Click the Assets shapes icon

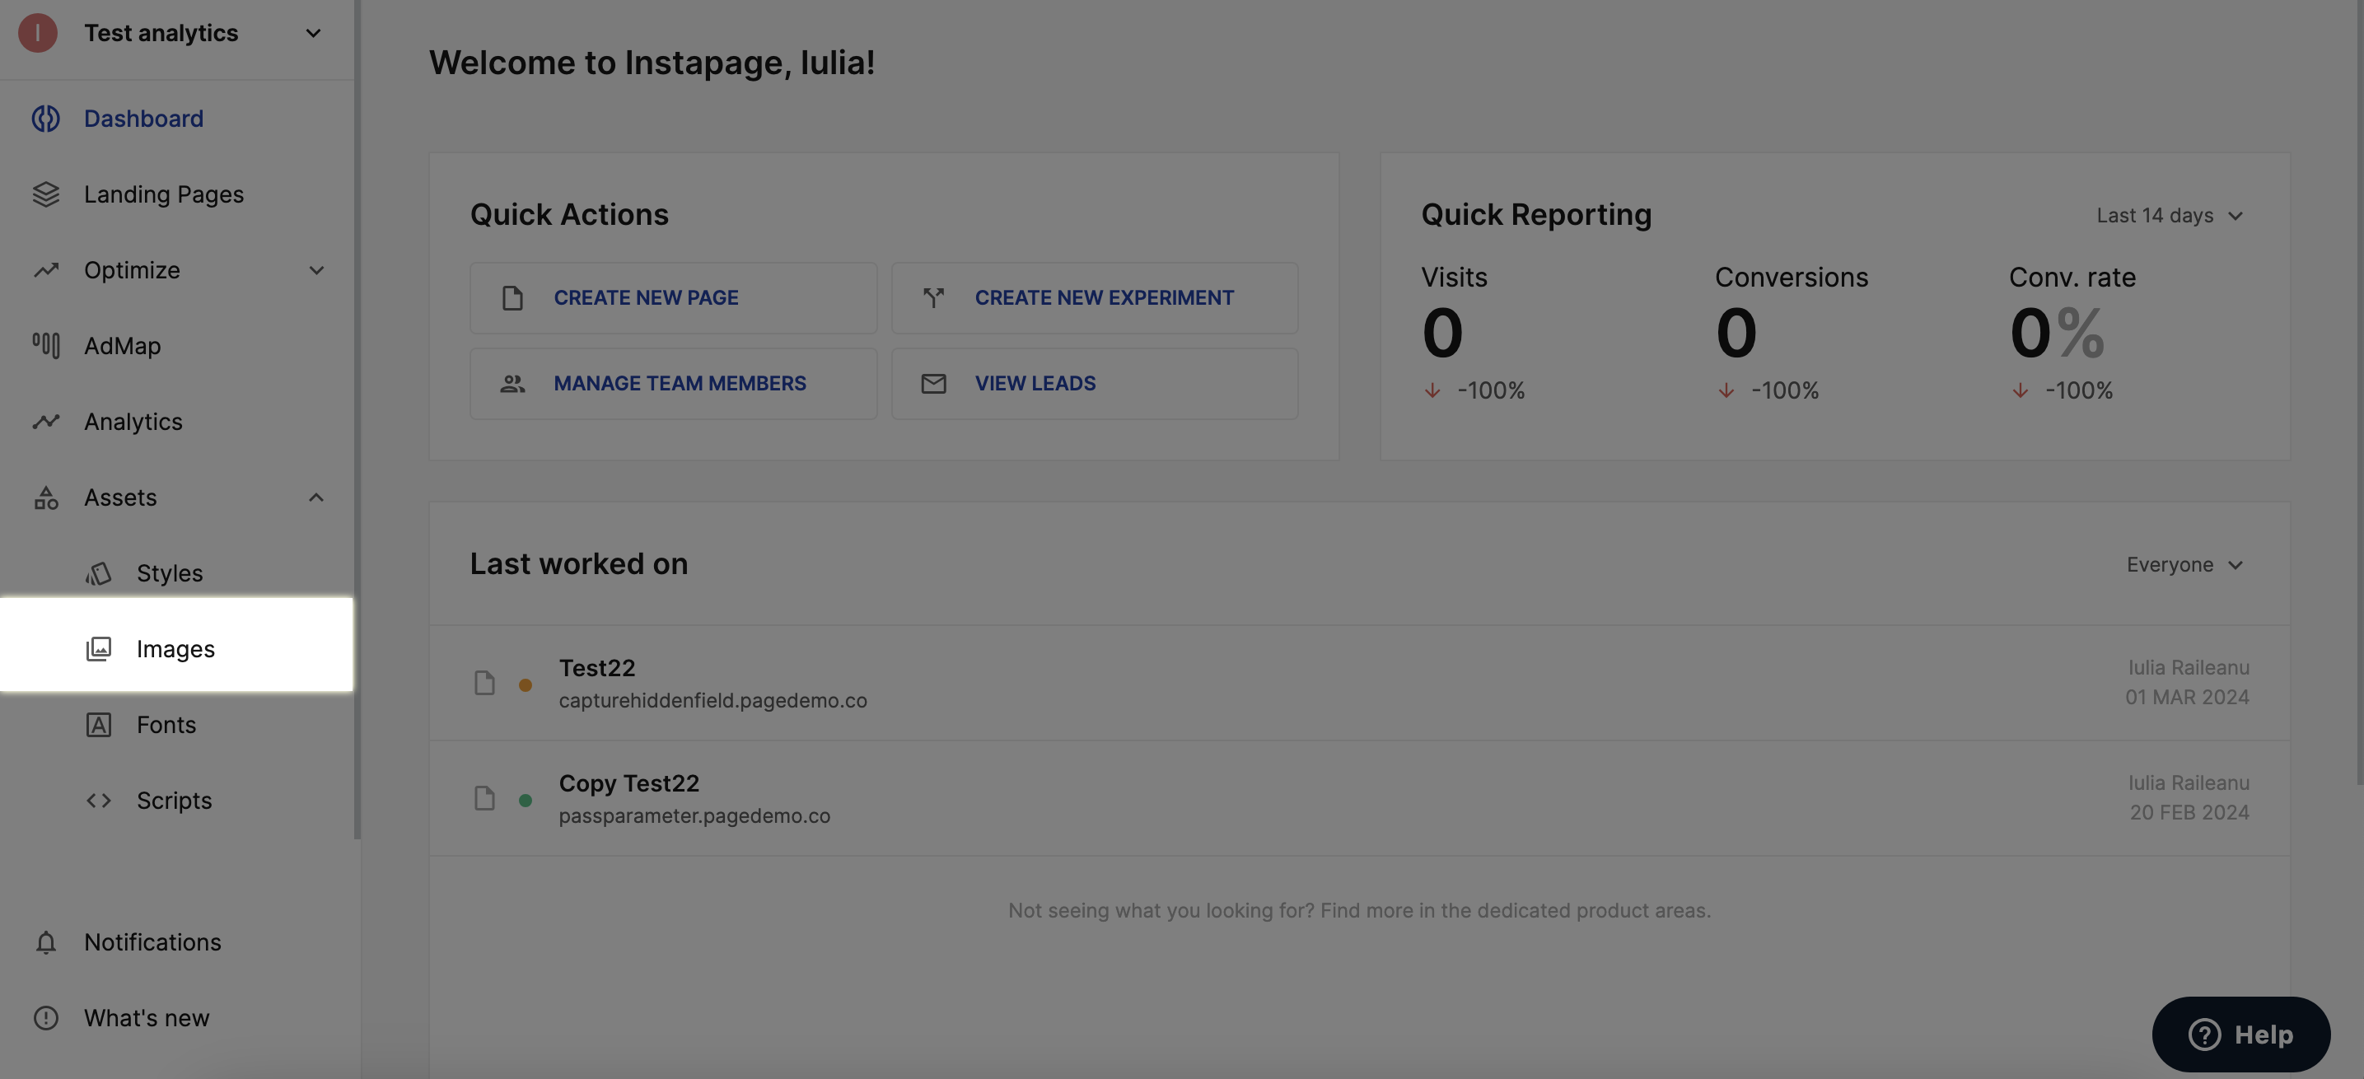[x=46, y=497]
